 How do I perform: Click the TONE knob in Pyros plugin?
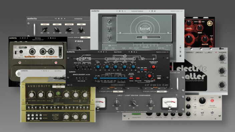click(x=81, y=29)
